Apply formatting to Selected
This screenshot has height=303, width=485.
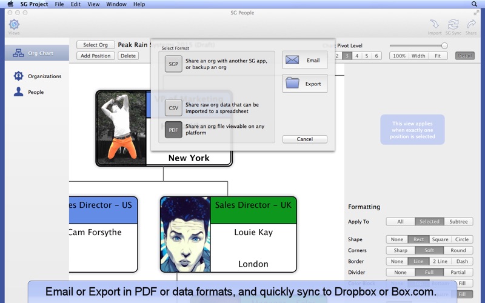[x=429, y=221]
